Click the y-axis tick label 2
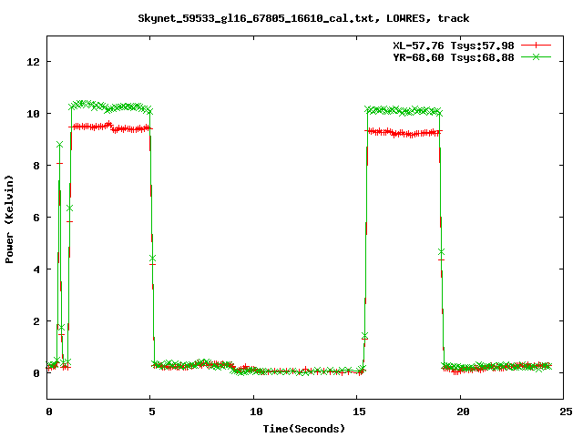Image resolution: width=583 pixels, height=437 pixels. (x=36, y=321)
